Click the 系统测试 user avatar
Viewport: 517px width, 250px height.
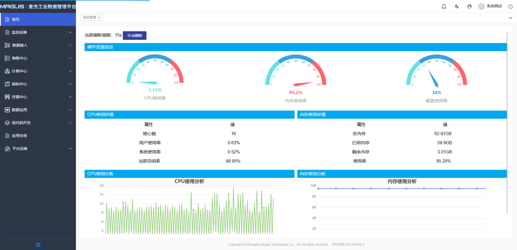click(481, 7)
